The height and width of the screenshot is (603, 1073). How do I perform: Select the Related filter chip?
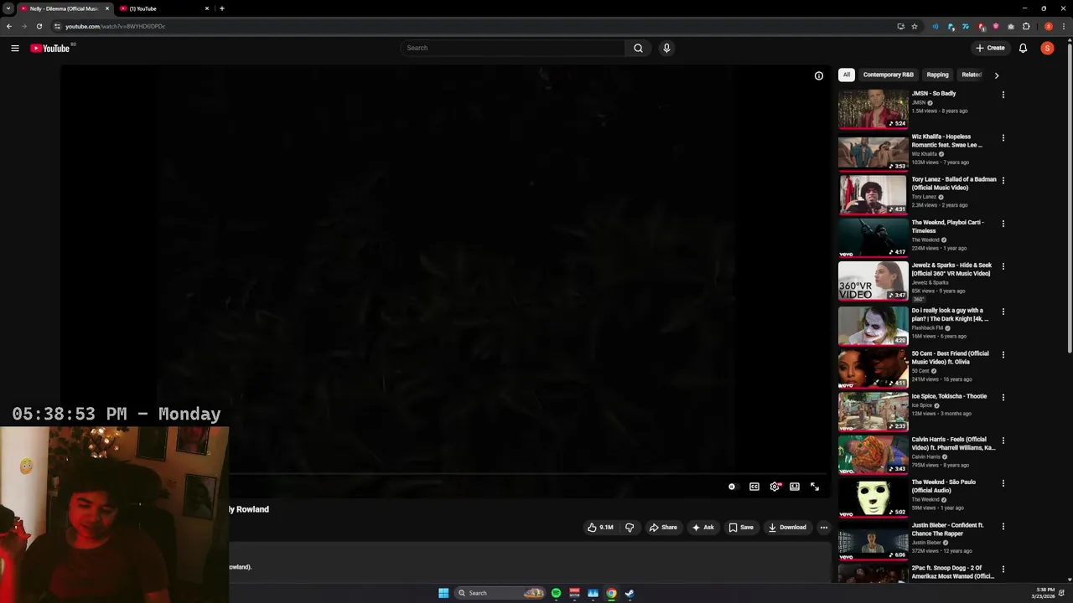point(971,75)
